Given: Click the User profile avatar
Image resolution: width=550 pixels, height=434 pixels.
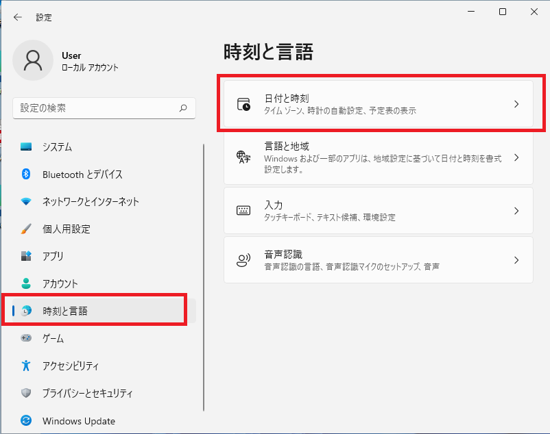Looking at the screenshot, I should pyautogui.click(x=33, y=60).
